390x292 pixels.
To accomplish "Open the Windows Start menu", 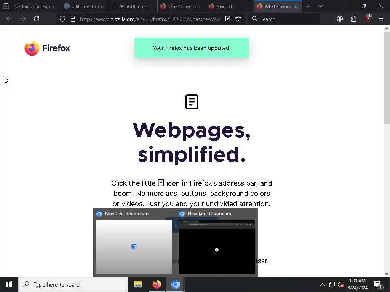I will point(9,284).
